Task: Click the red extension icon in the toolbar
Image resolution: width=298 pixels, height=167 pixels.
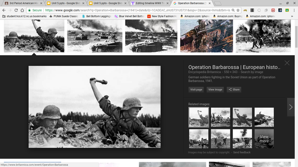Action: [273, 10]
